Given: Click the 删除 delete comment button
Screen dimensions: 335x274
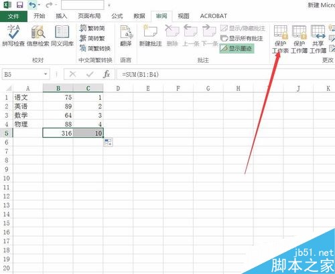Looking at the screenshot, I should (x=172, y=35).
